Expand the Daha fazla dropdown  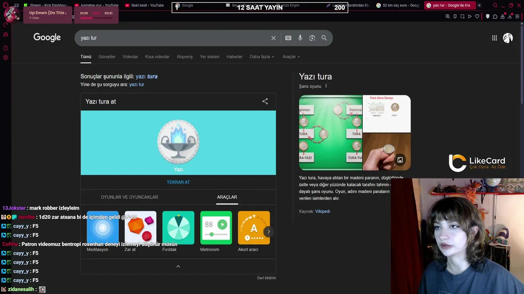(262, 57)
